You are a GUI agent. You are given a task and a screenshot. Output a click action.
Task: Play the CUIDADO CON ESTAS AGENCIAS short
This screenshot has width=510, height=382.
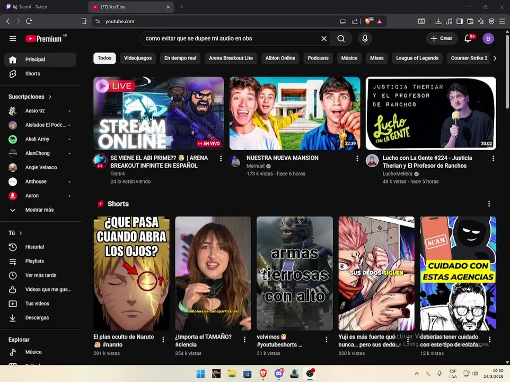pos(458,273)
